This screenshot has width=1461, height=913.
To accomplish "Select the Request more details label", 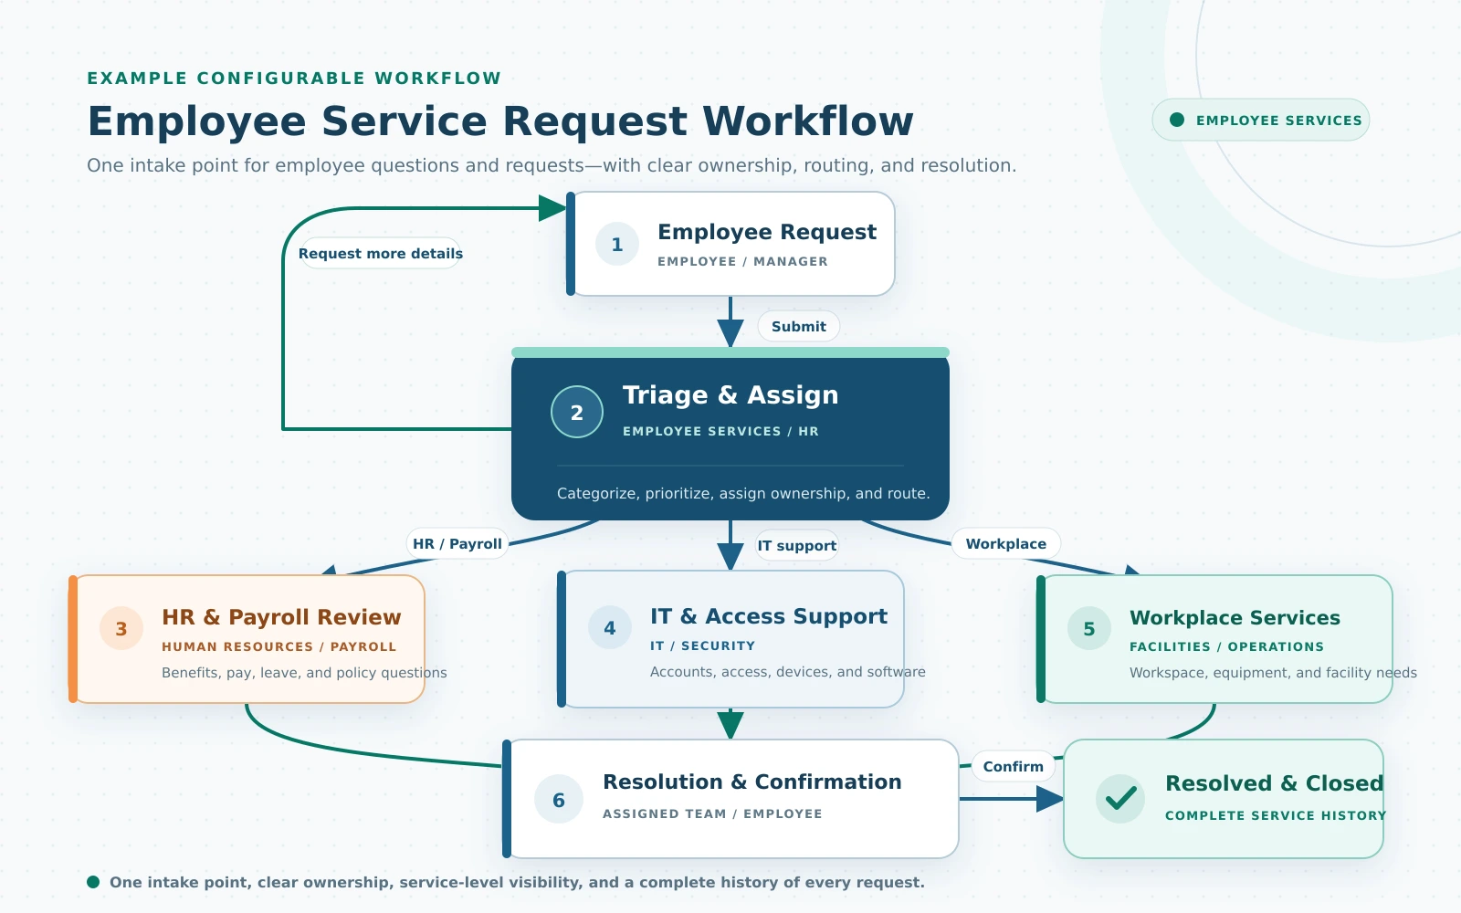I will [x=381, y=253].
